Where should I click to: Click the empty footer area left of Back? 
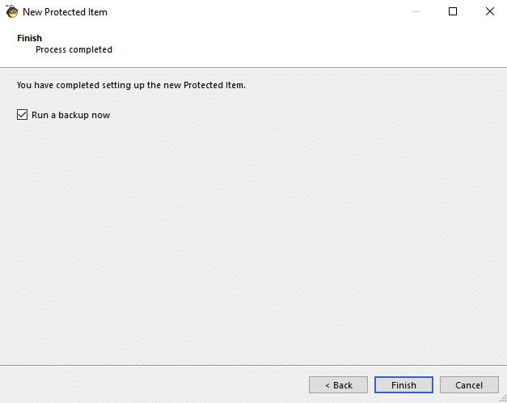(154, 385)
